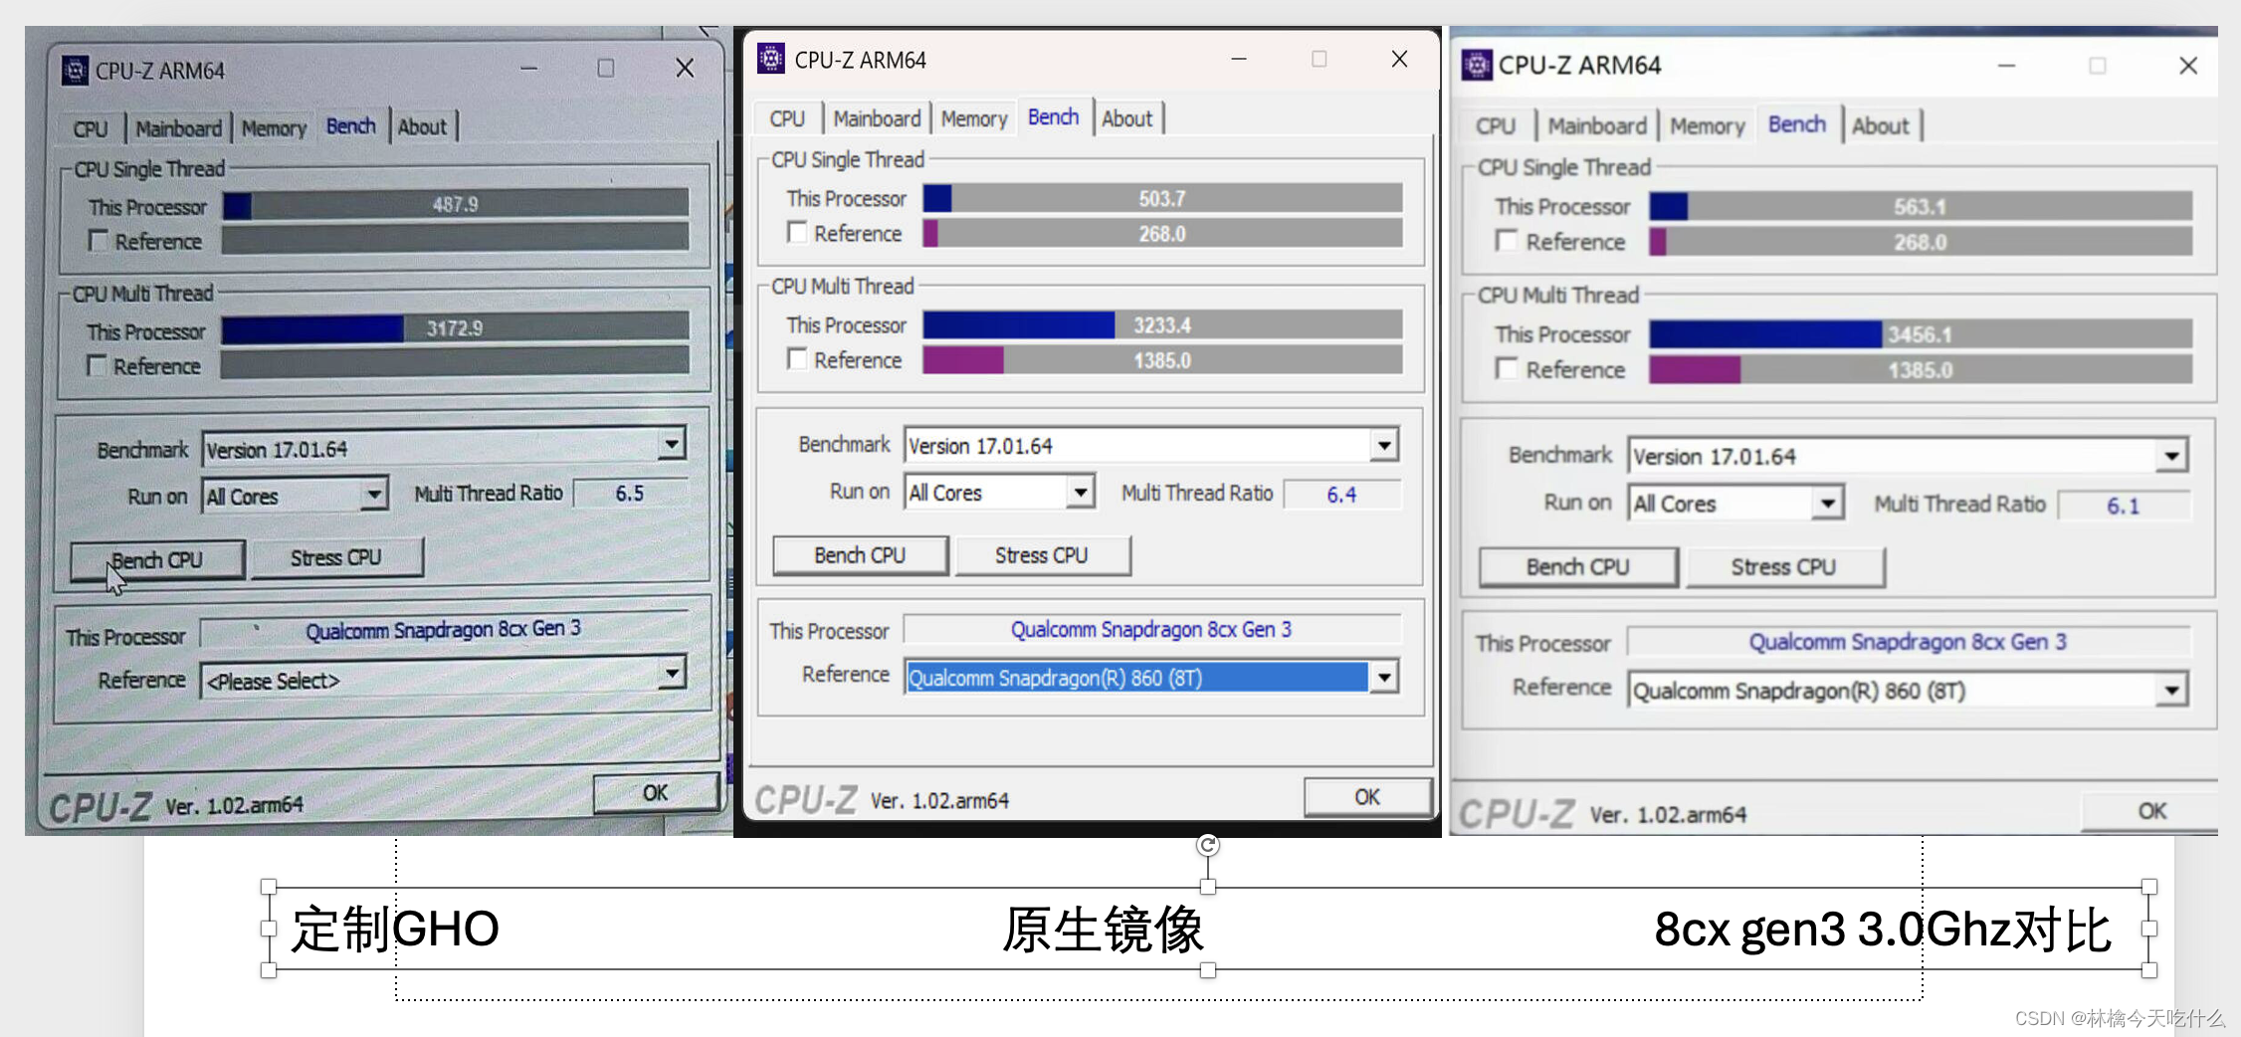Open Run on All Cores dropdown, right window
Screen dimensions: 2241x1037
click(x=1827, y=504)
